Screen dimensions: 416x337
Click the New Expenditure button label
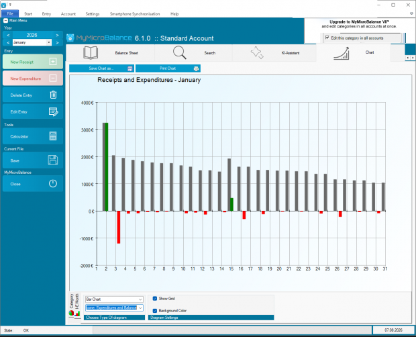point(25,79)
